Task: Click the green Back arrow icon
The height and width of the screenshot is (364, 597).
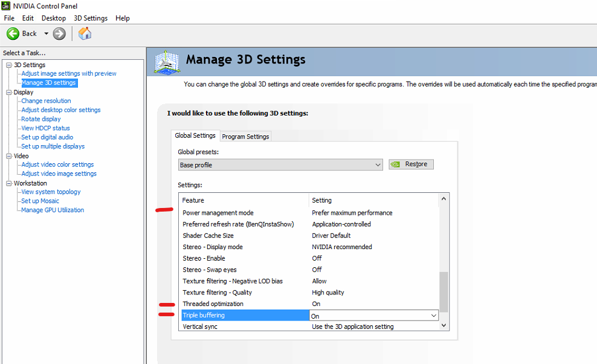Action: (13, 34)
